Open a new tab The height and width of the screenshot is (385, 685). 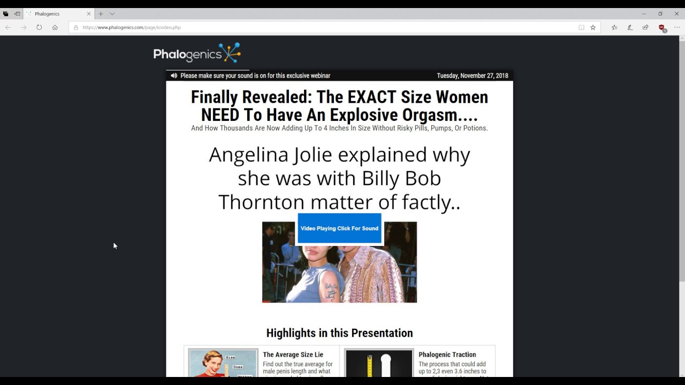[x=101, y=14]
